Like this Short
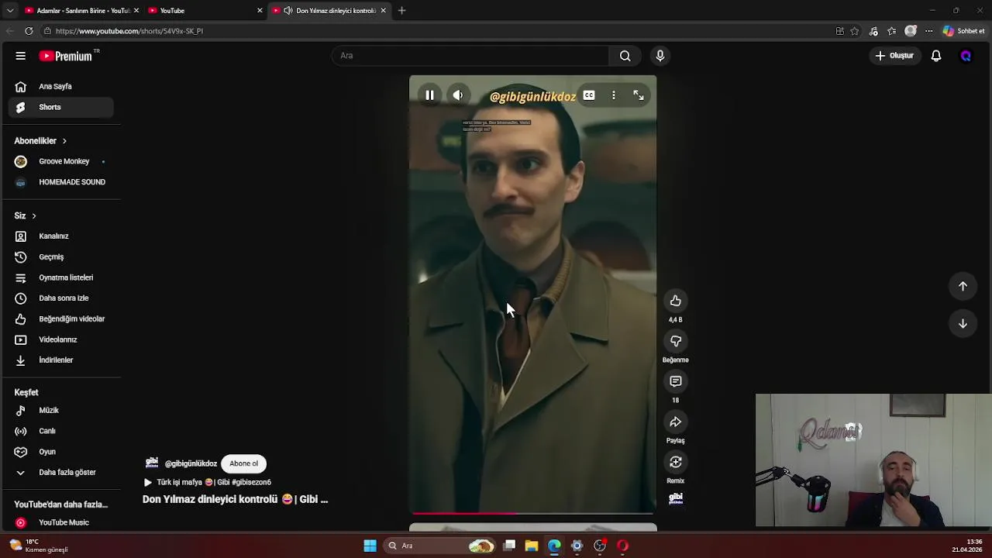 pos(676,301)
